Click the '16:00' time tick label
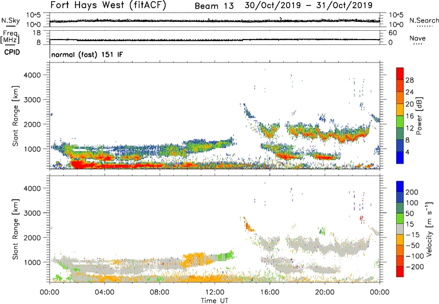The image size is (439, 304). click(269, 292)
